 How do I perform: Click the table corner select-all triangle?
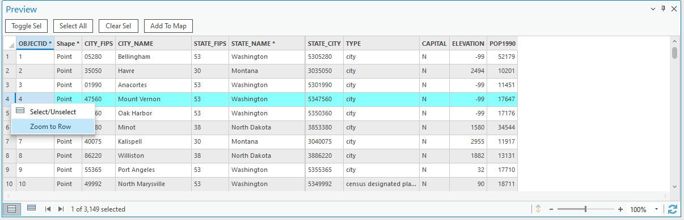point(10,44)
